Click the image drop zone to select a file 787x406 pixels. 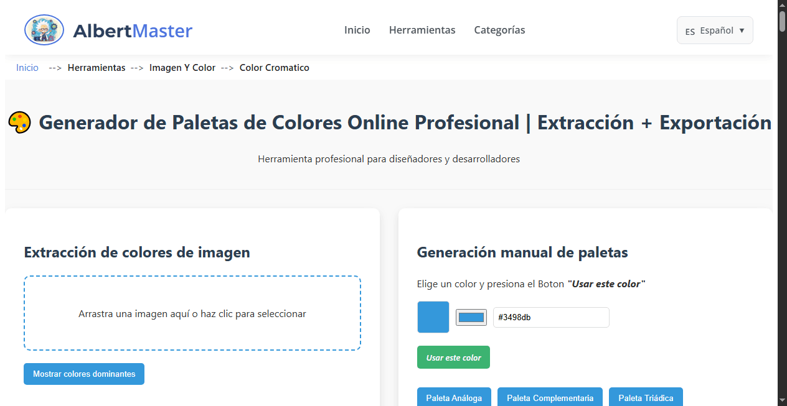(x=192, y=313)
